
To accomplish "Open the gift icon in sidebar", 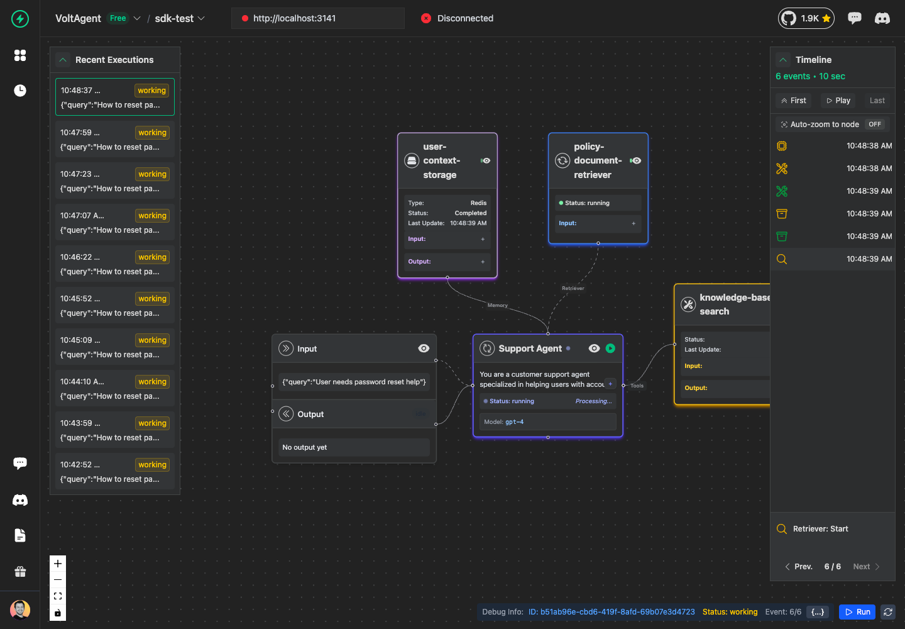I will click(20, 572).
